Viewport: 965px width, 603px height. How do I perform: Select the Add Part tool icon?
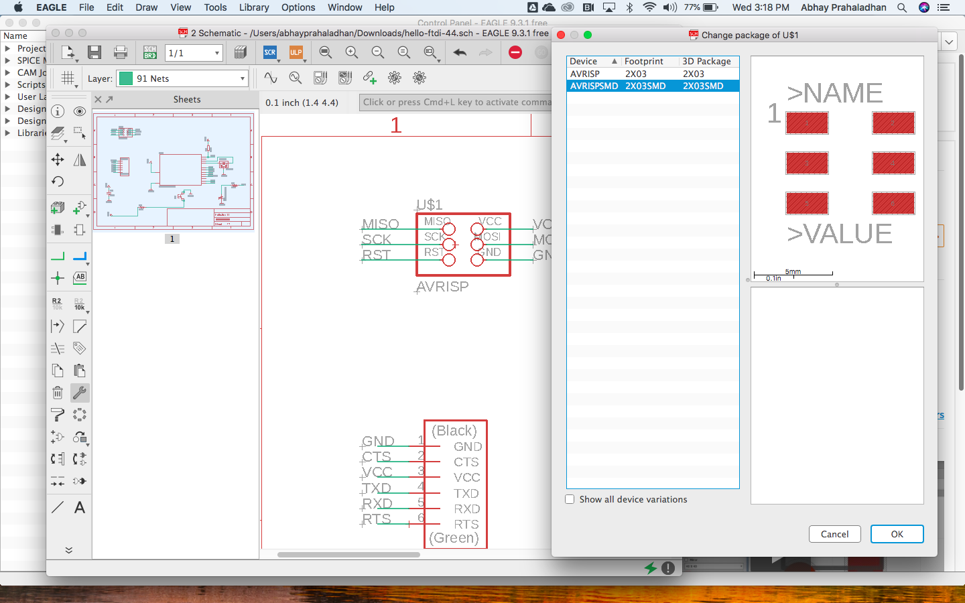tap(80, 208)
